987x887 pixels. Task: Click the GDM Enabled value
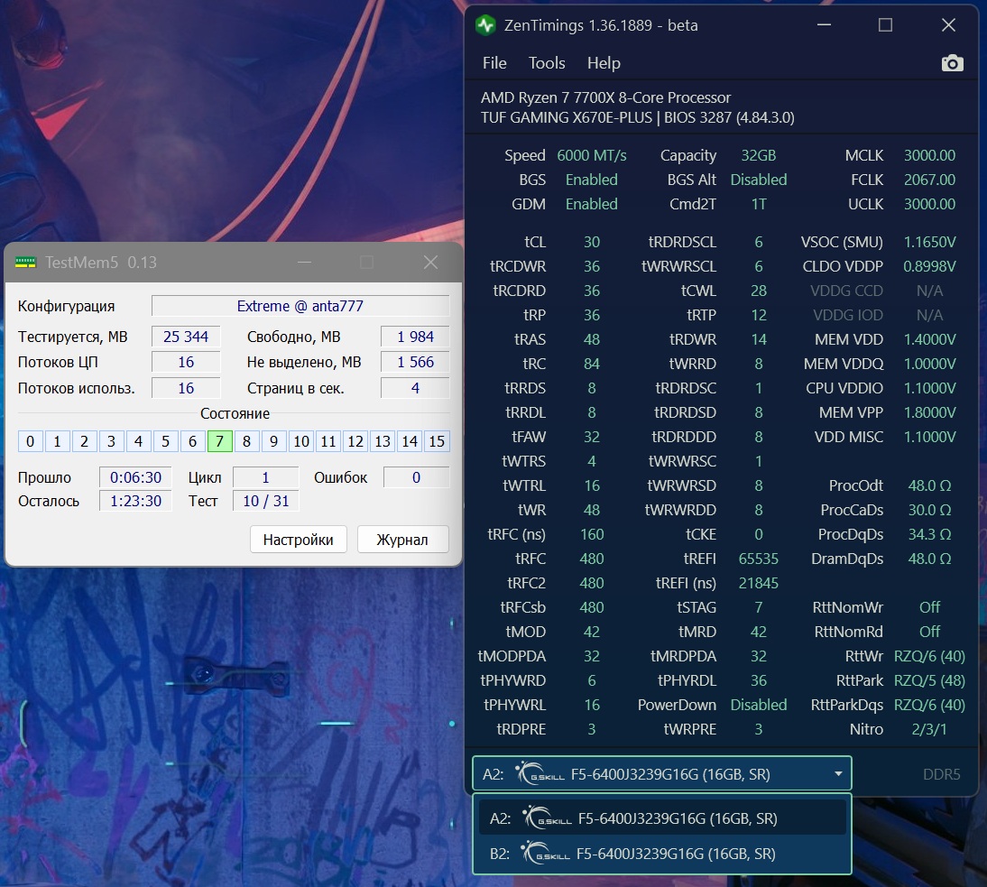pos(592,204)
